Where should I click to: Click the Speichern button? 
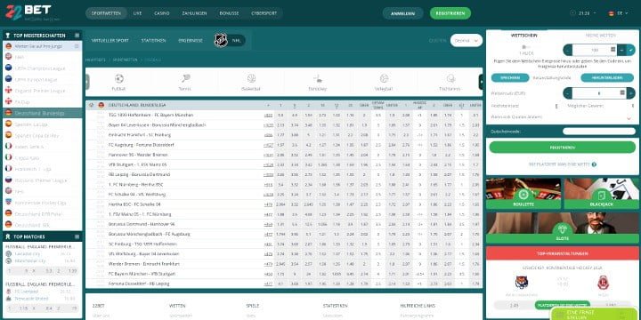coord(510,77)
